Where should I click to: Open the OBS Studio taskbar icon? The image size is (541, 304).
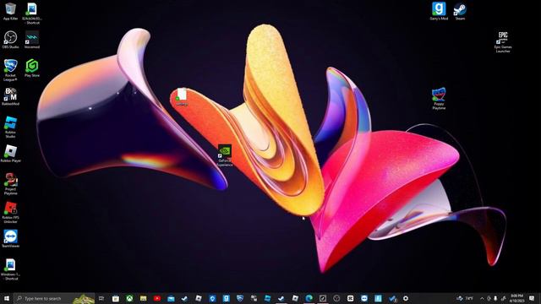[336, 298]
